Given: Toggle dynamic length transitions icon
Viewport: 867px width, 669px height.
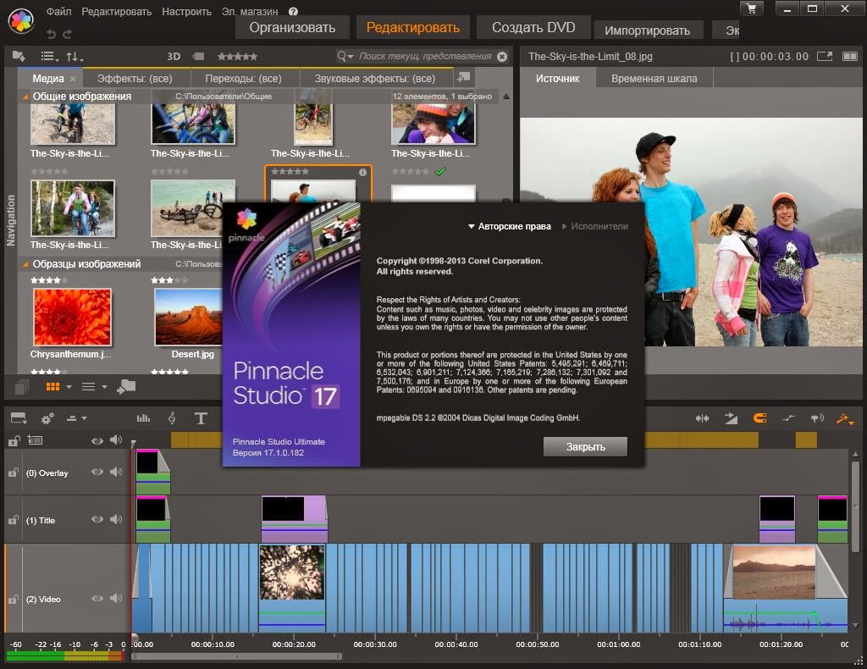Looking at the screenshot, I should tap(731, 418).
